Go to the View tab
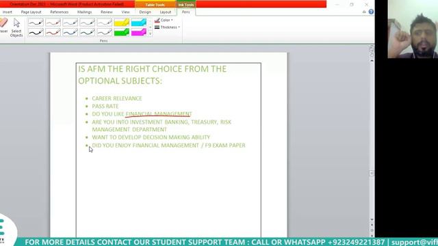 125,12
